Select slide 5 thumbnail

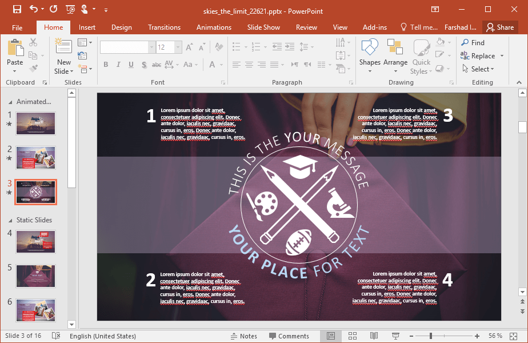(35, 276)
